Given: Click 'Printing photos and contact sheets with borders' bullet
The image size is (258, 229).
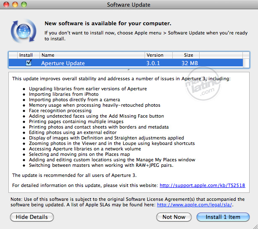Looking at the screenshot, I should tap(99, 127).
